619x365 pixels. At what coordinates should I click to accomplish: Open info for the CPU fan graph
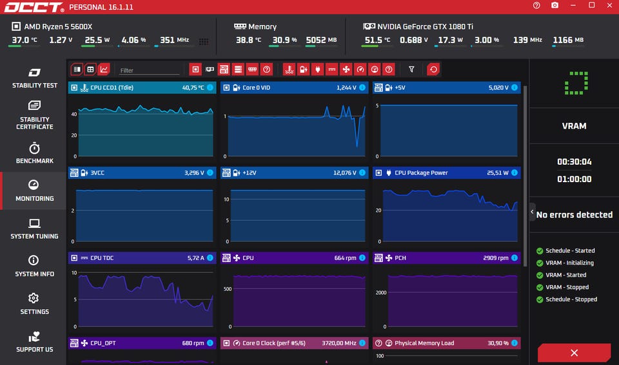(362, 257)
